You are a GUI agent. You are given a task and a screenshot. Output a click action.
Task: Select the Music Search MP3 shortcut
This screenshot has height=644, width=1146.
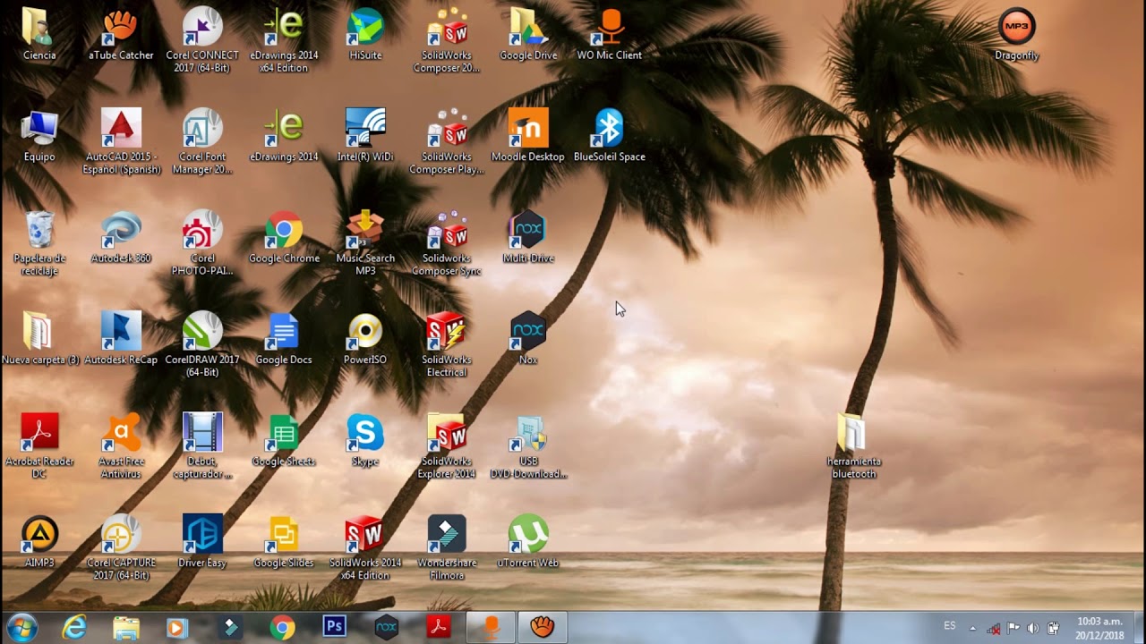[365, 243]
